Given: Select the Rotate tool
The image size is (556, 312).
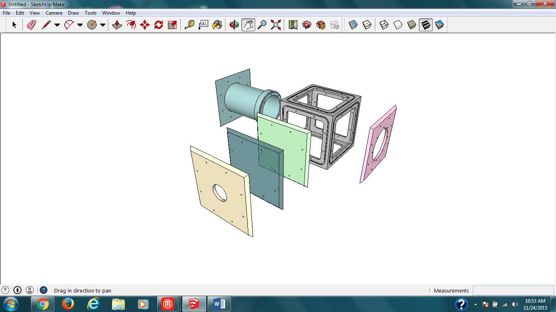Looking at the screenshot, I should (159, 25).
